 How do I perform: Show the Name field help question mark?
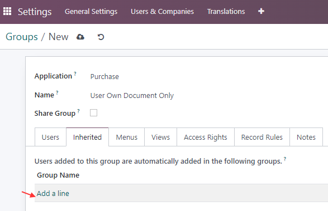point(57,92)
